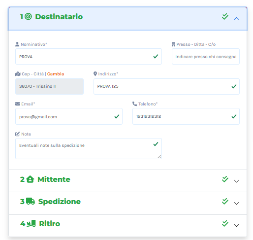The height and width of the screenshot is (240, 253).
Task: Click the house icon next to Mittente
Action: [x=30, y=179]
